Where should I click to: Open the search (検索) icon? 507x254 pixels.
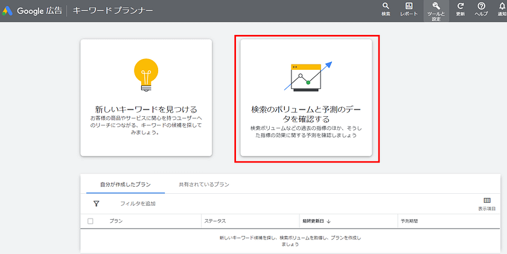pos(386,8)
